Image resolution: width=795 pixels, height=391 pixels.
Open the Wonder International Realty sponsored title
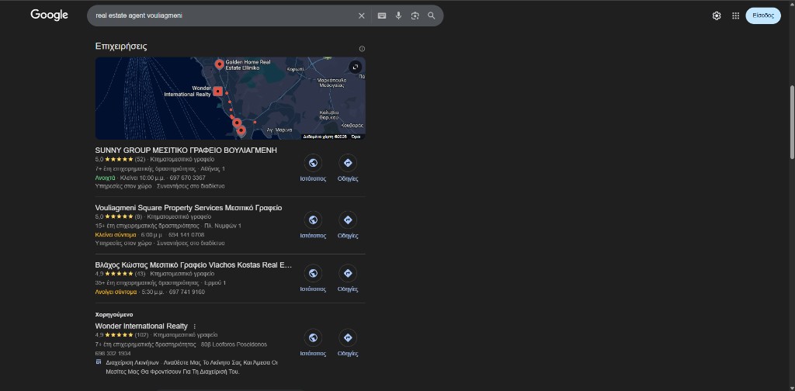click(141, 326)
